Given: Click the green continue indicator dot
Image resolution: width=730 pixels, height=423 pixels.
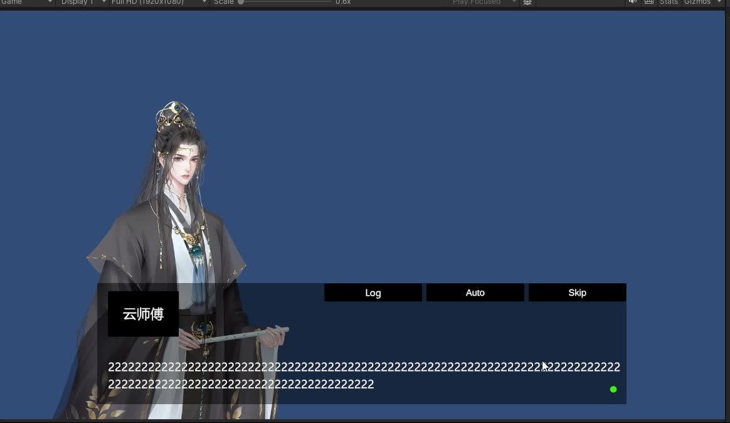Looking at the screenshot, I should [613, 390].
